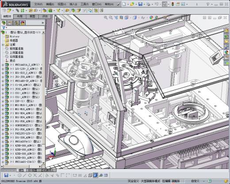Toggle the 大型装配体模式 status bar button

coord(150,181)
